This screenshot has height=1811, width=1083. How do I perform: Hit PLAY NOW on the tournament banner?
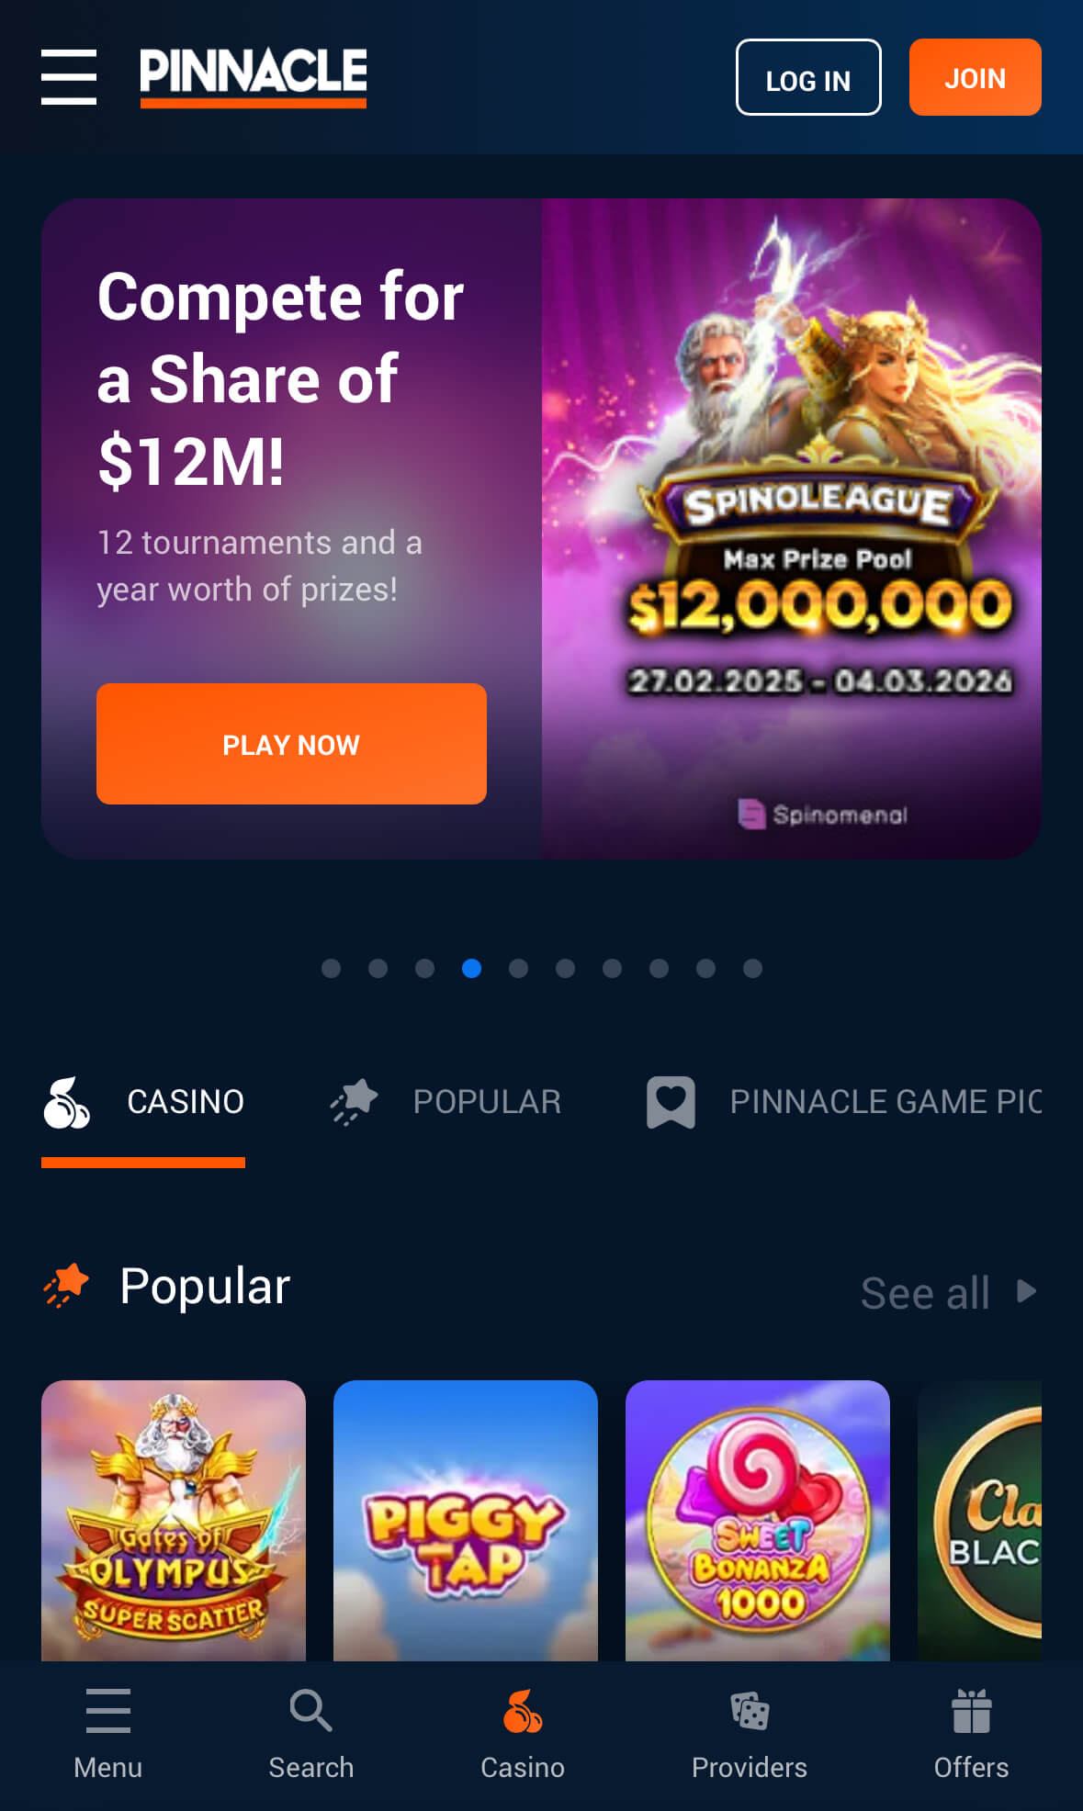291,744
